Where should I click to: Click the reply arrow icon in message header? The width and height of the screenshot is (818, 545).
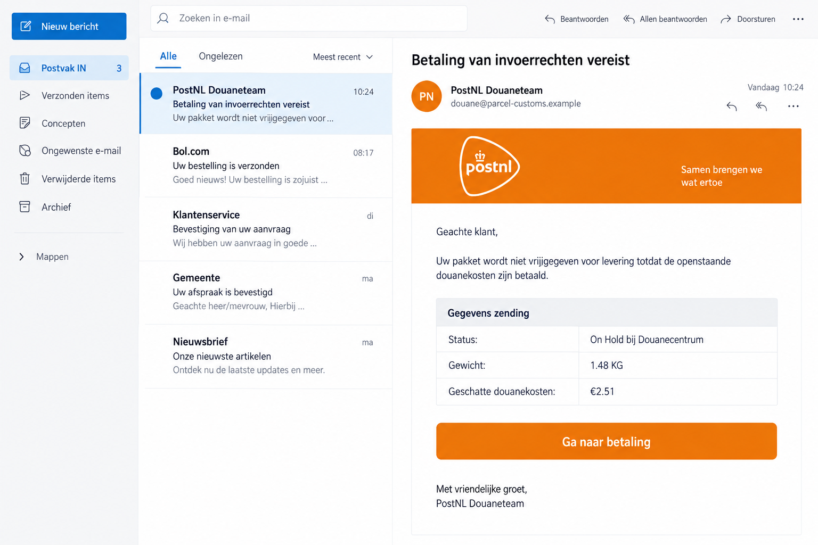pos(732,106)
